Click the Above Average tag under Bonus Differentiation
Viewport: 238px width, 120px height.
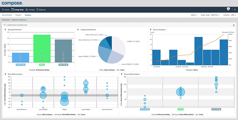[216, 109]
